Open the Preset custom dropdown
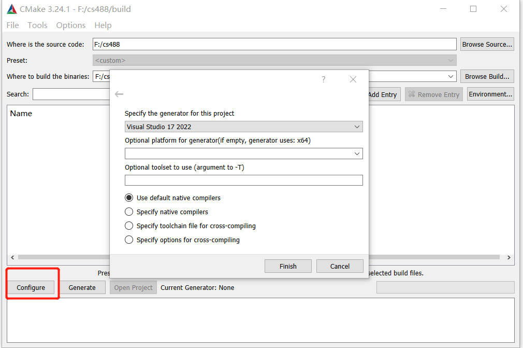523x348 pixels. pos(274,61)
